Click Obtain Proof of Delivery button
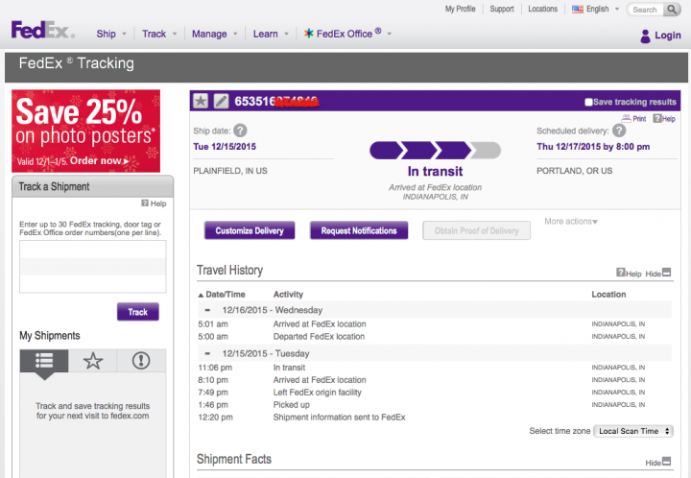691x478 pixels. click(476, 230)
